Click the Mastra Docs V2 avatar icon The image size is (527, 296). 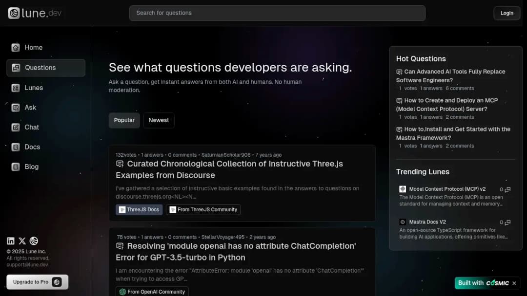click(x=403, y=222)
